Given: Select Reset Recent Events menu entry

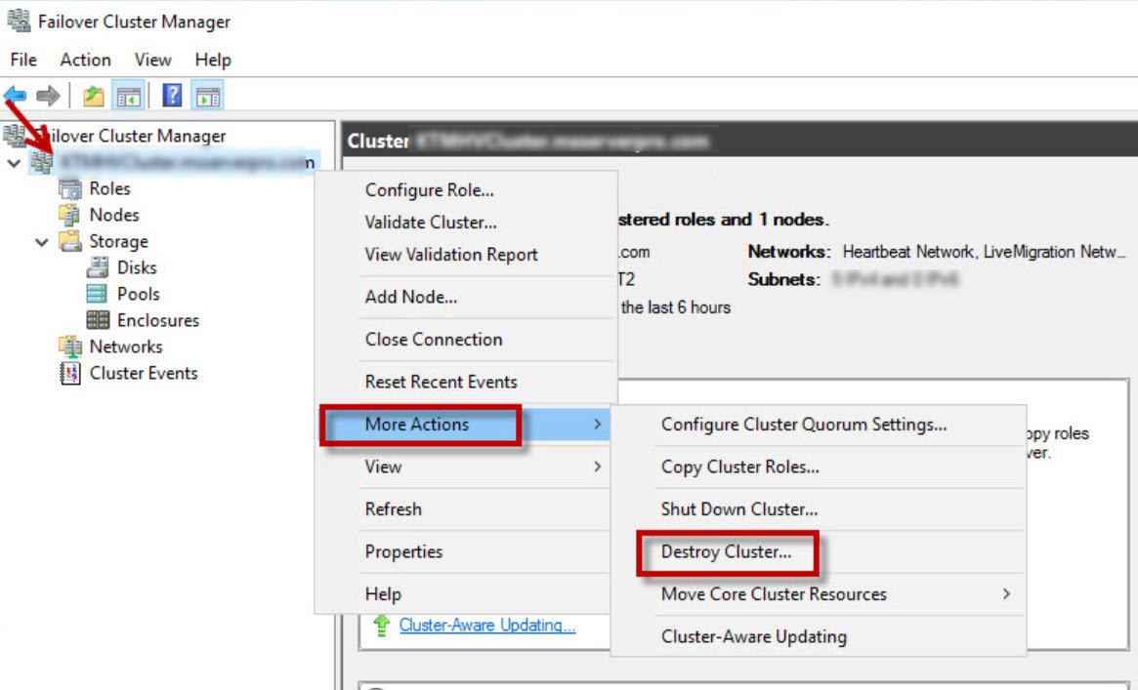Looking at the screenshot, I should 466,382.
